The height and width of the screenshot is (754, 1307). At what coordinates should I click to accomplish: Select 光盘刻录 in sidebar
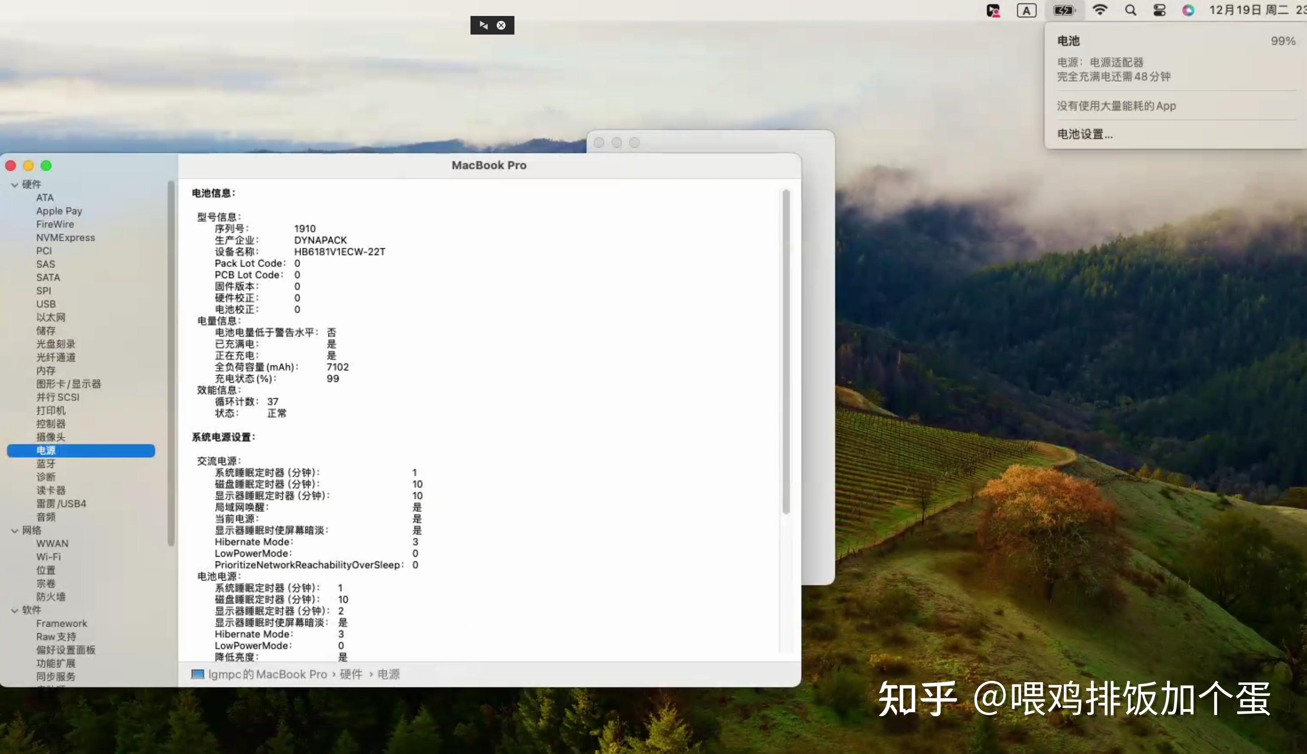click(x=56, y=344)
